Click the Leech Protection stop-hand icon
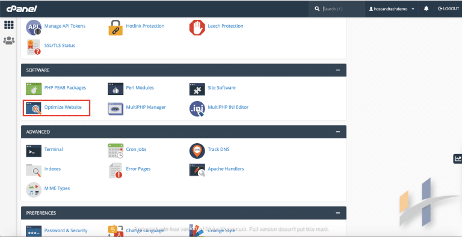The width and height of the screenshot is (462, 237). (x=197, y=28)
